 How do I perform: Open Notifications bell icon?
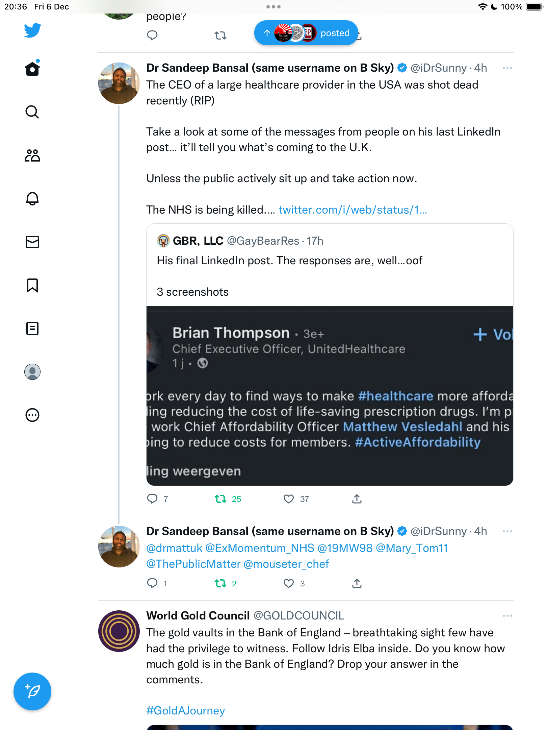(32, 199)
